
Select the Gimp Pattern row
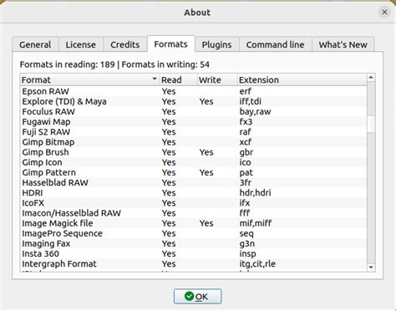click(194, 172)
